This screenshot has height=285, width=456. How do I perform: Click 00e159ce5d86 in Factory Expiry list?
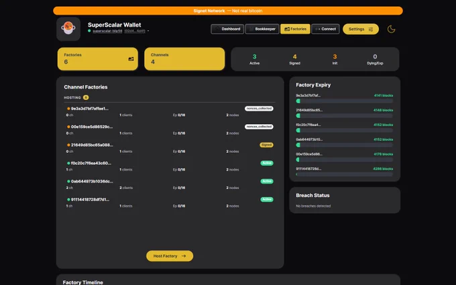pyautogui.click(x=309, y=154)
